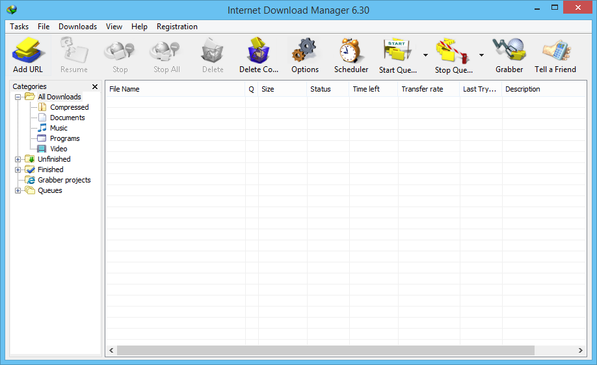Open the Start Queue dropdown arrow
Viewport: 597px width, 365px height.
tap(425, 55)
